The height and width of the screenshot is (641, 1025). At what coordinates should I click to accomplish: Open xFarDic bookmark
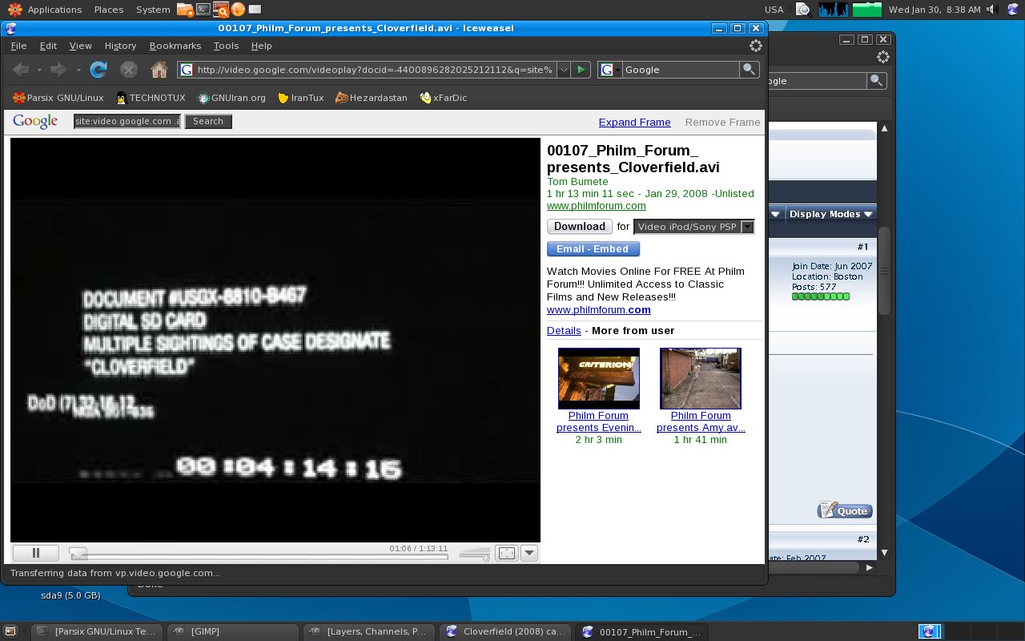443,98
